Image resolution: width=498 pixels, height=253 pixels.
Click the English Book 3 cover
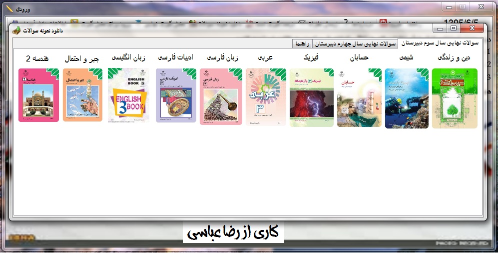[x=128, y=95]
